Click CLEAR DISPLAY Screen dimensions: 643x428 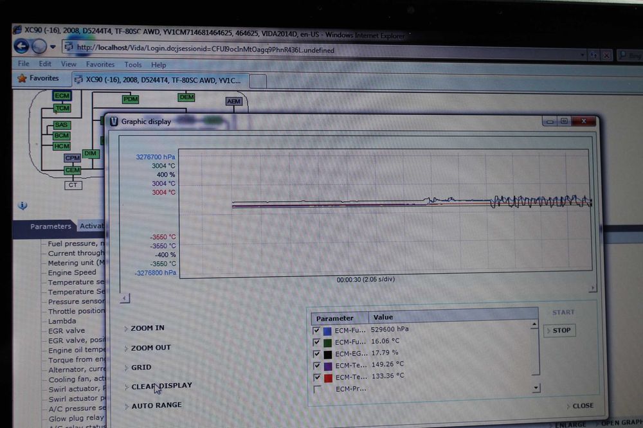161,386
